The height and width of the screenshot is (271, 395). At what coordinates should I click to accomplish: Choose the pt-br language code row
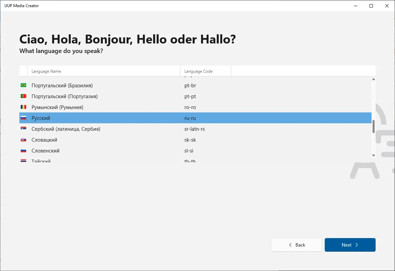pyautogui.click(x=190, y=86)
